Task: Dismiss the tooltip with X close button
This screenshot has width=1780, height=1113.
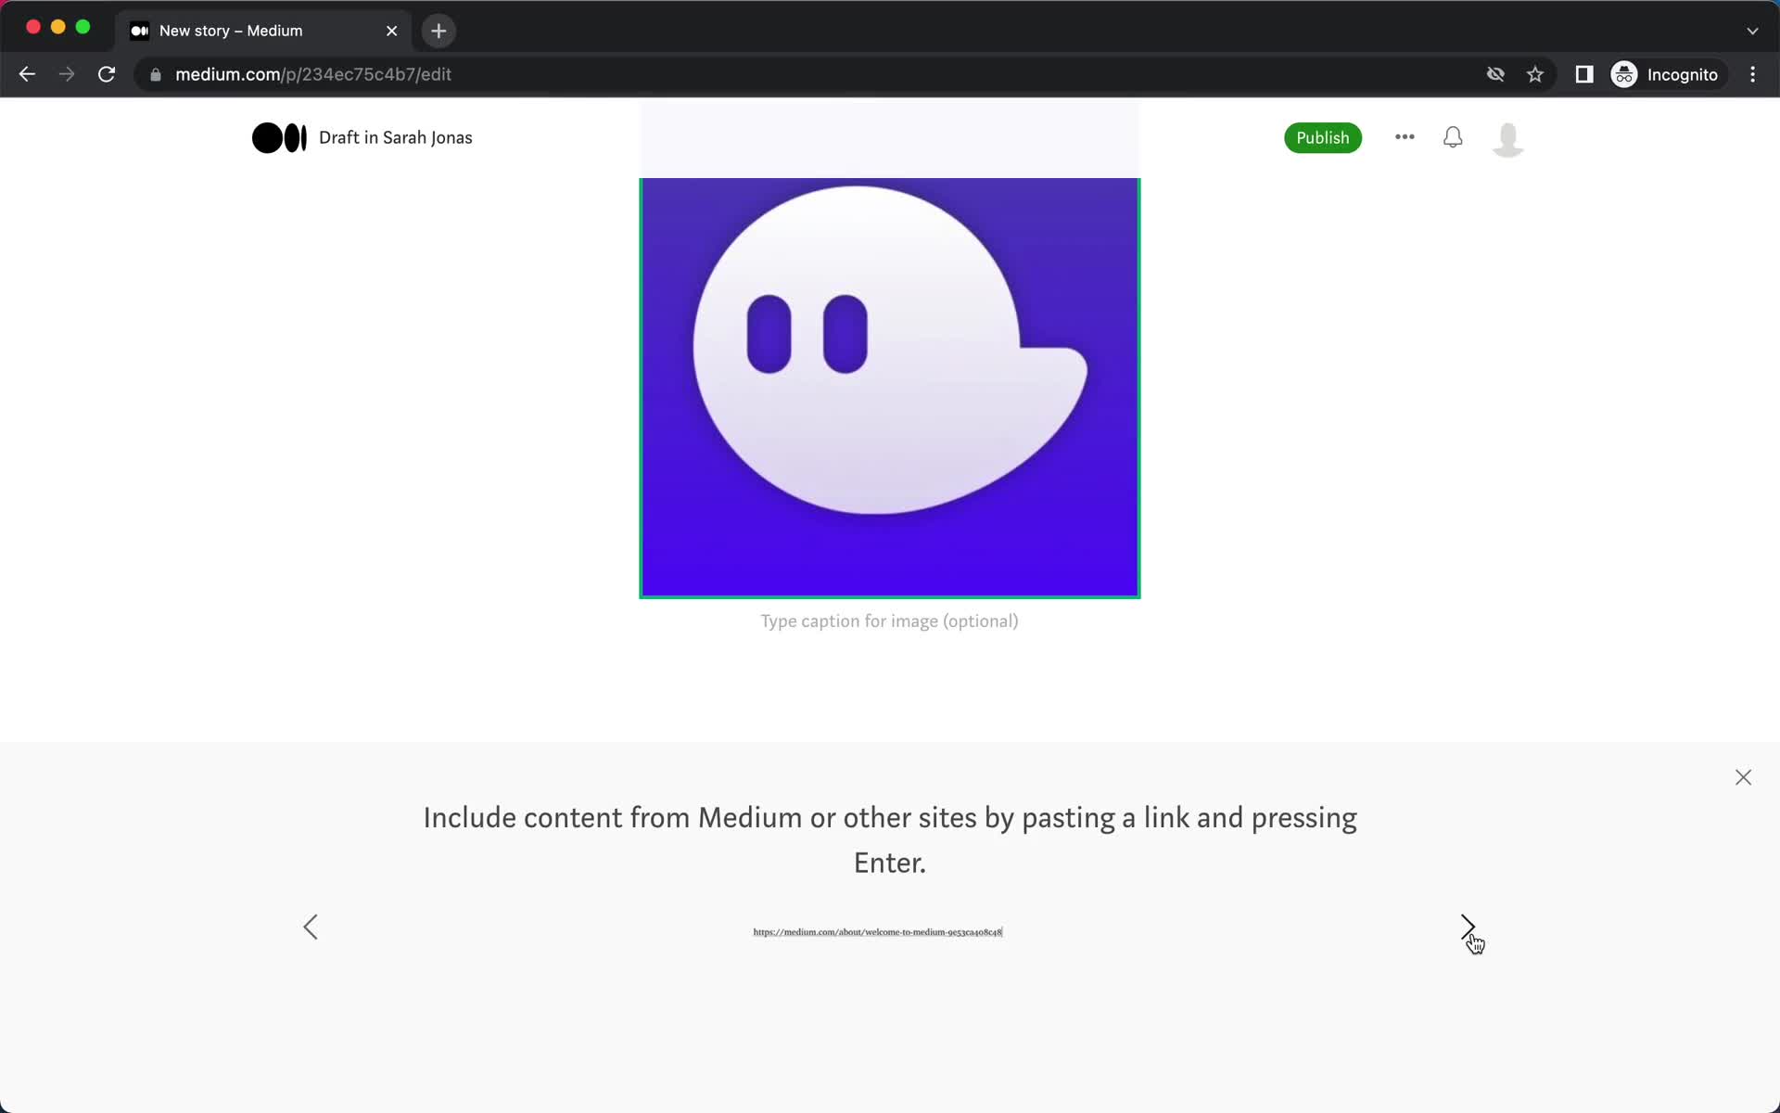Action: pos(1743,775)
